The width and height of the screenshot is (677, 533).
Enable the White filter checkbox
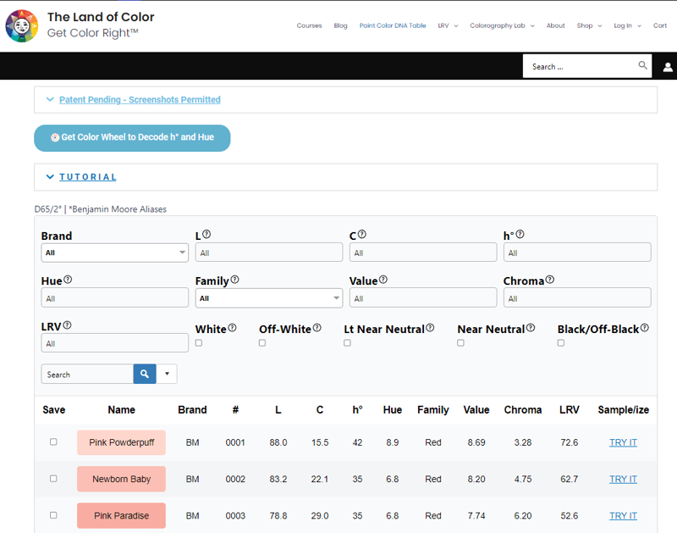point(199,343)
